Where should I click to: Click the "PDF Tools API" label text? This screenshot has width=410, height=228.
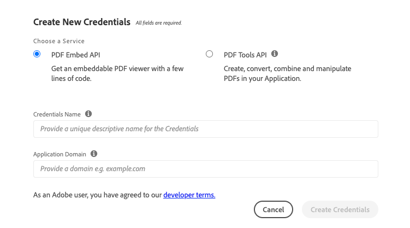245,55
